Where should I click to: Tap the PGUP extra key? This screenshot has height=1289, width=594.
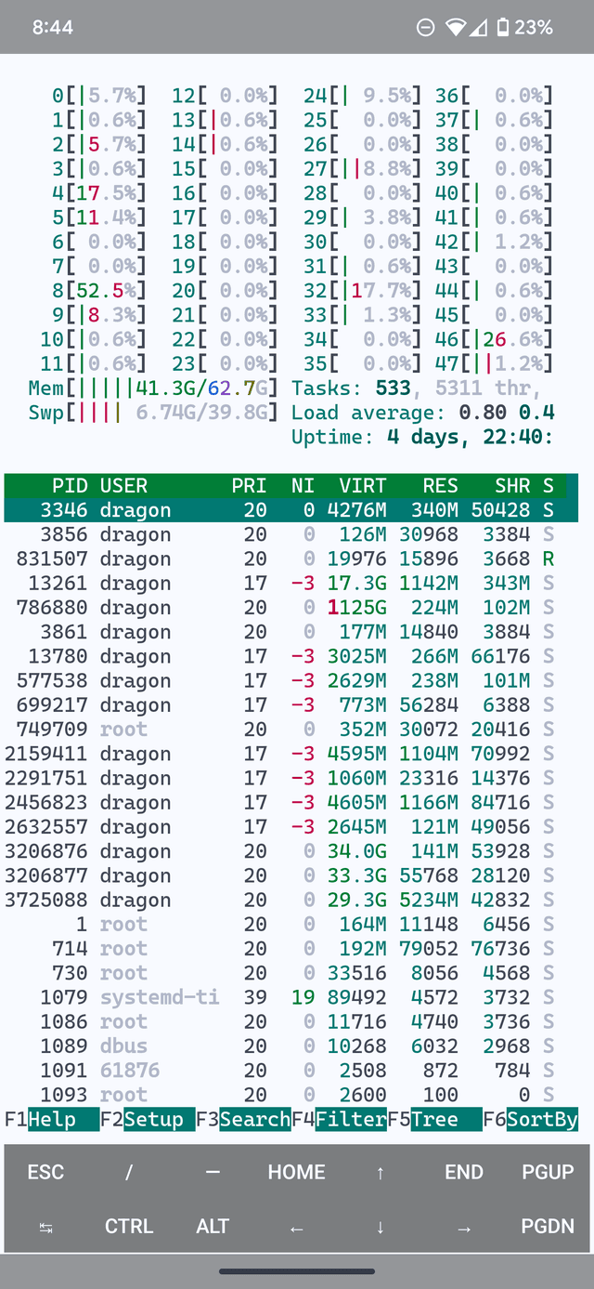tap(548, 1172)
